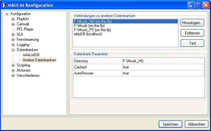Select Konfiguration in the tree

(x=21, y=14)
